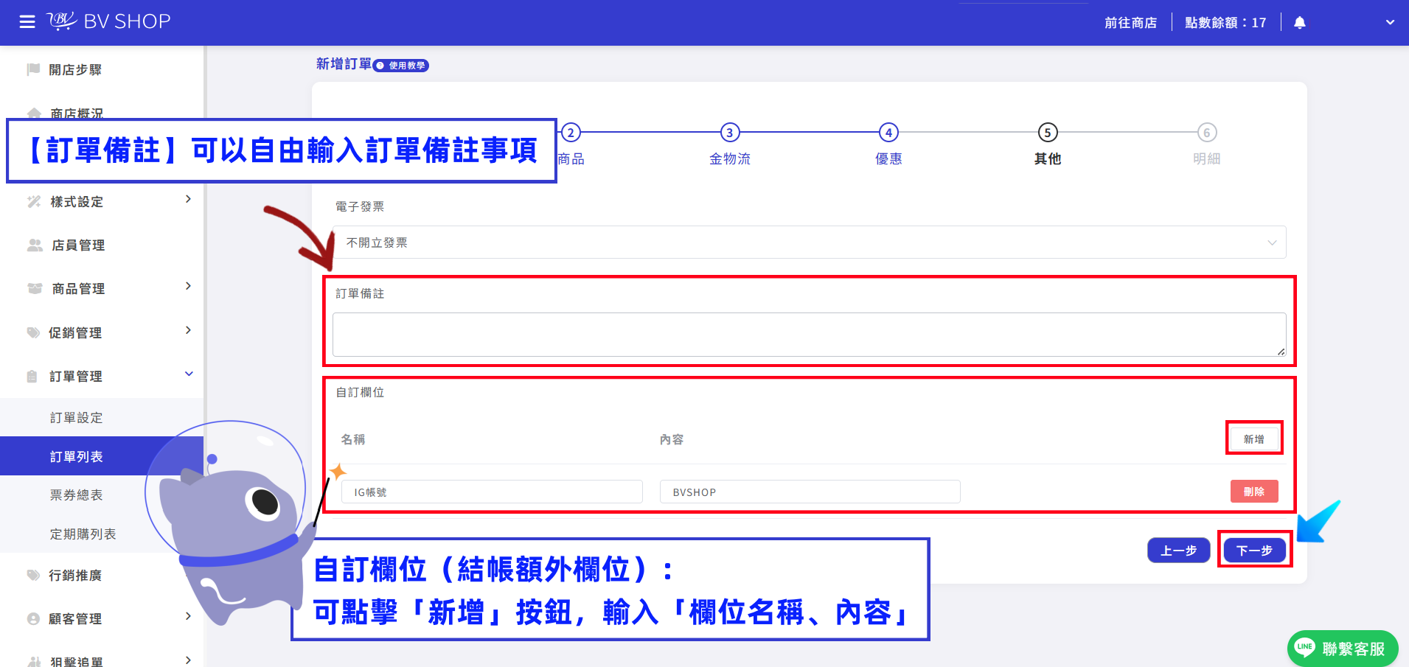The image size is (1409, 667).
Task: Select 訂單列表 submenu item
Action: click(102, 456)
